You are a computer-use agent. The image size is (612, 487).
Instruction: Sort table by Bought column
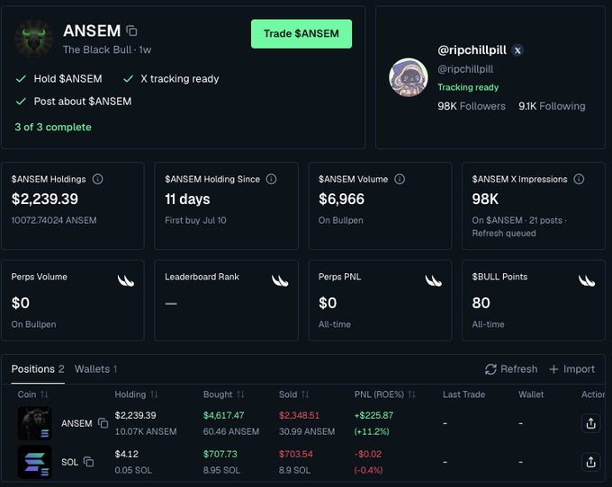(223, 394)
